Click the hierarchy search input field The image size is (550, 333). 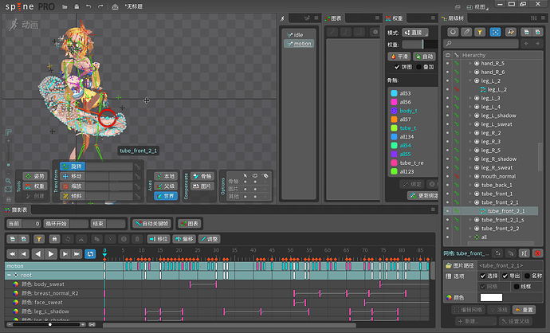[481, 44]
